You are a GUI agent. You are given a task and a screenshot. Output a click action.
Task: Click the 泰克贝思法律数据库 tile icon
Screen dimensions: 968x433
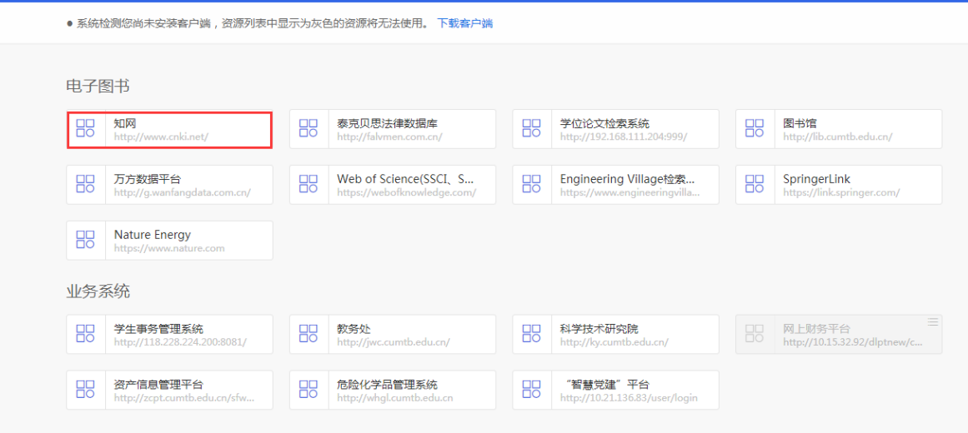tap(308, 128)
